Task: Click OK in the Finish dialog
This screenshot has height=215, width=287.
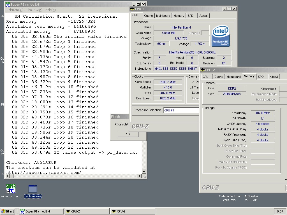Action: (128, 134)
